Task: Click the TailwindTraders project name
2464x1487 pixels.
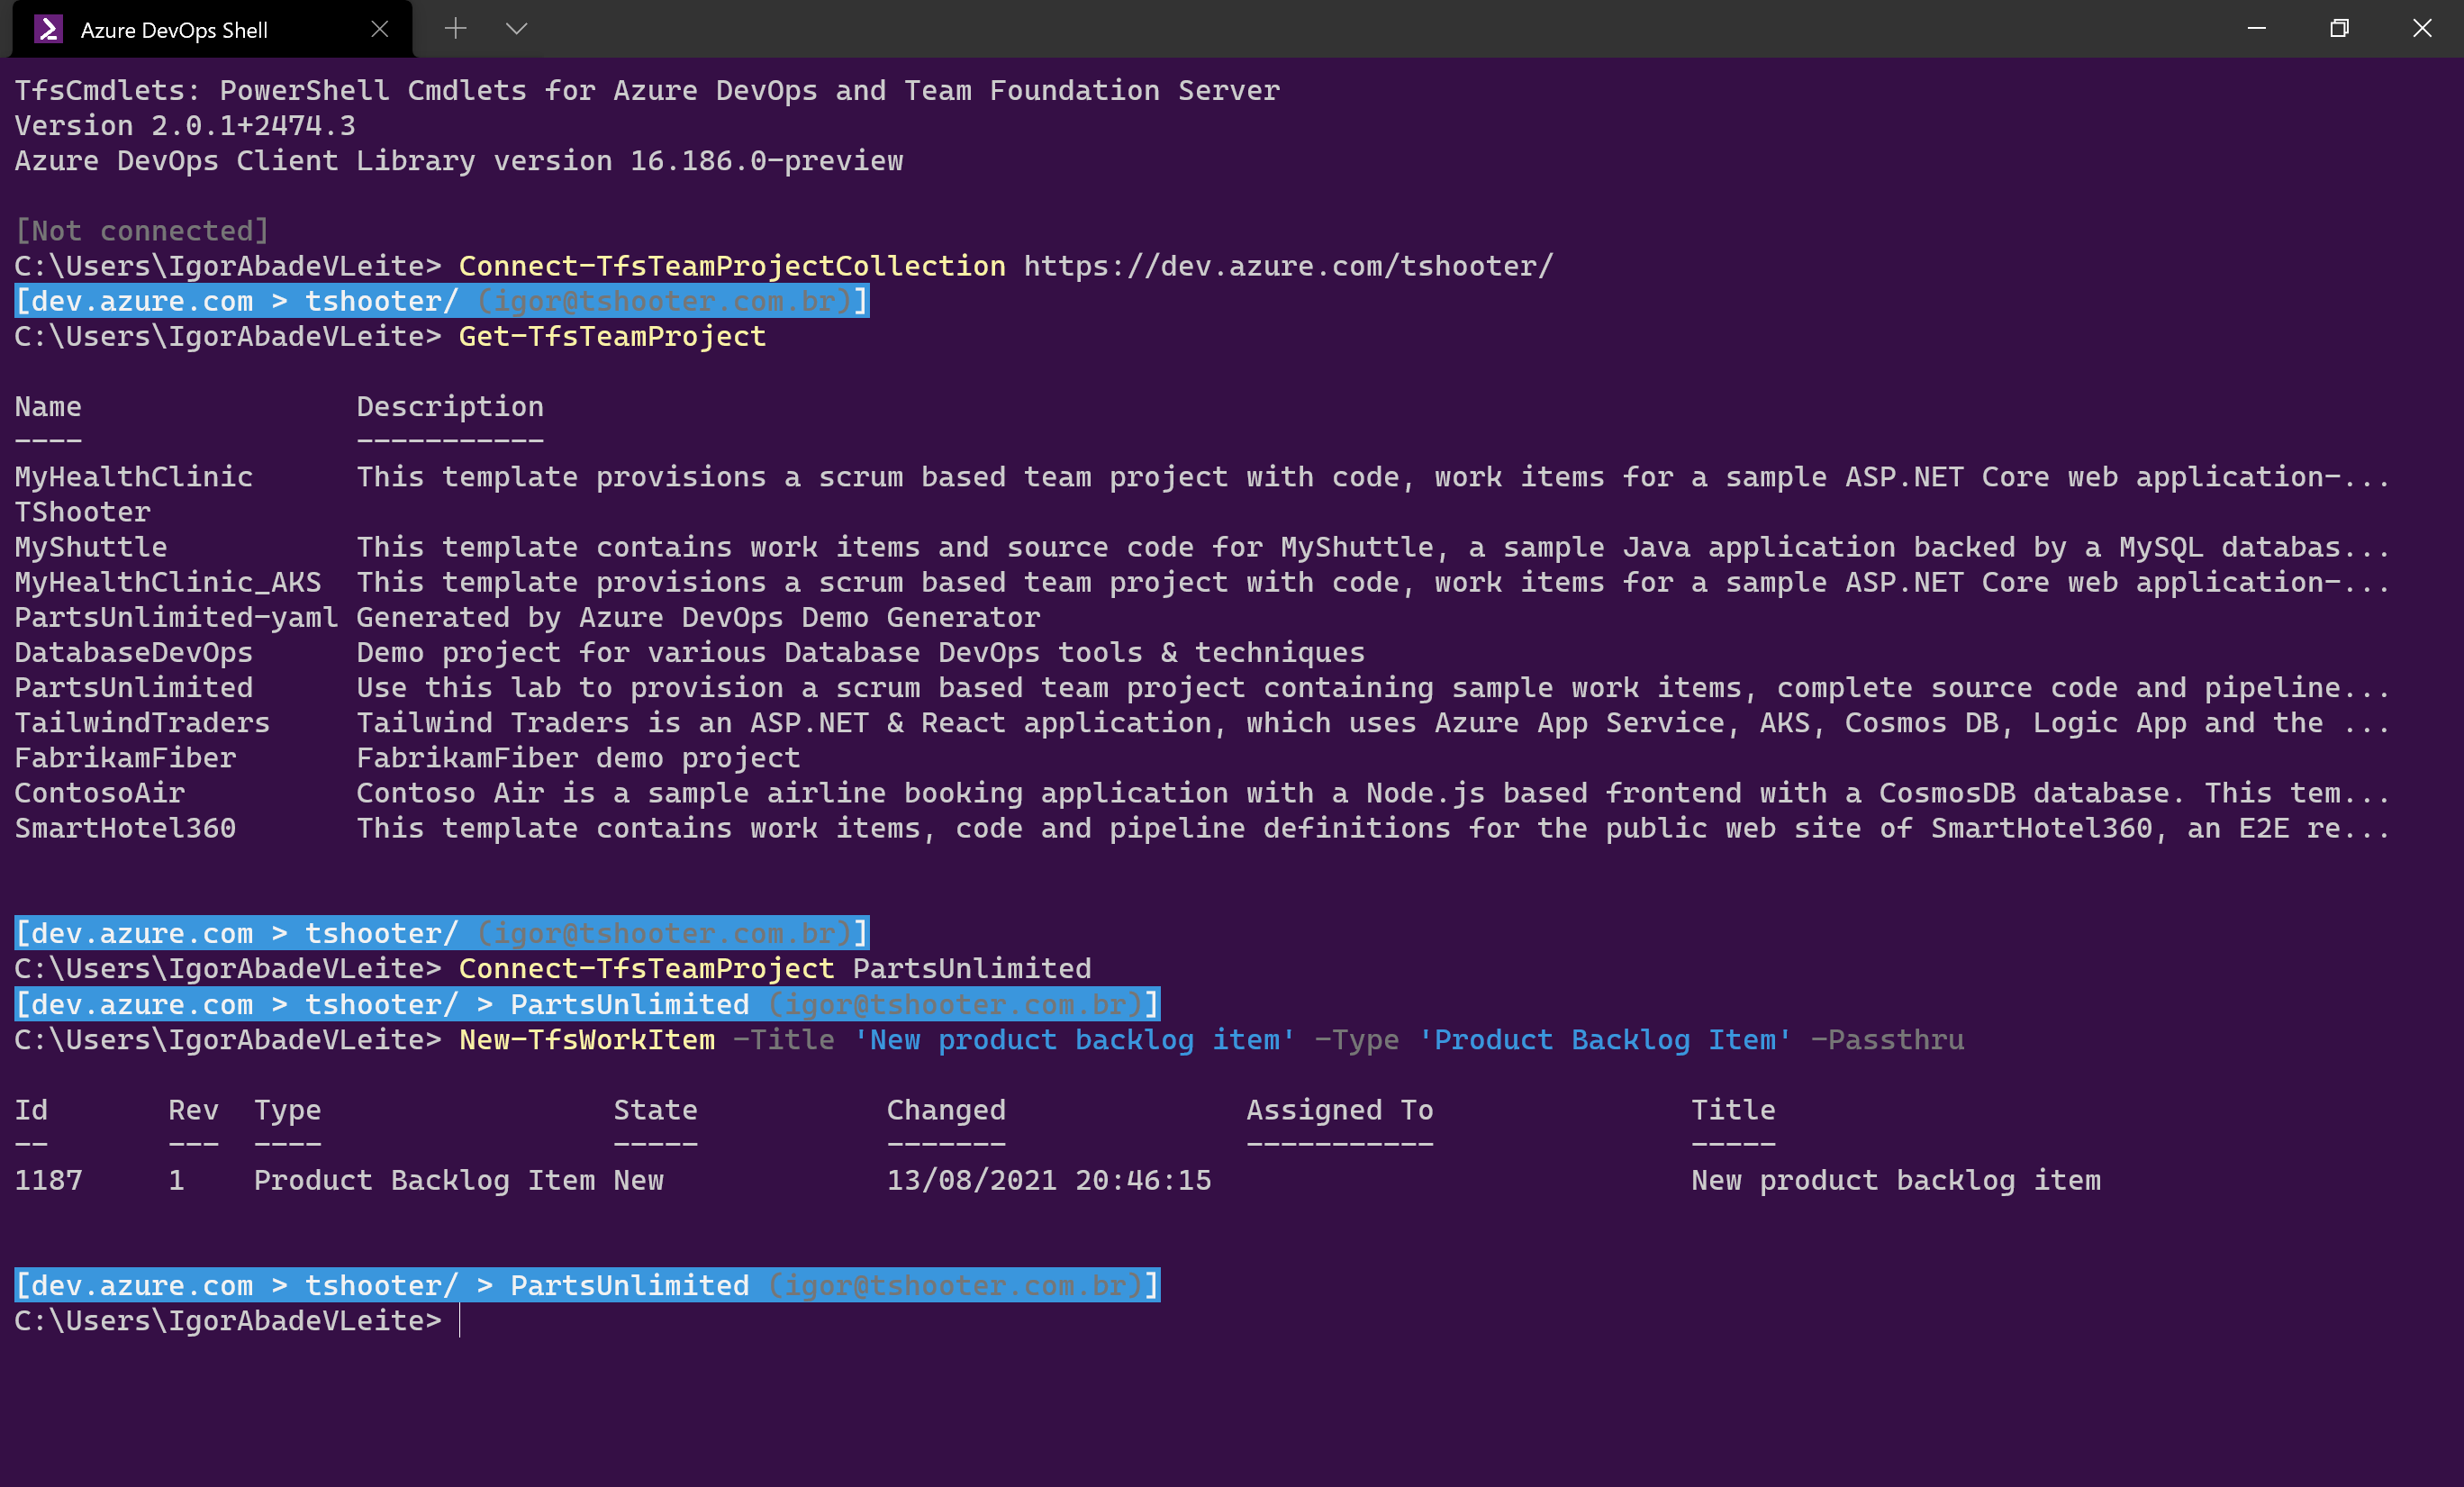Action: [142, 723]
